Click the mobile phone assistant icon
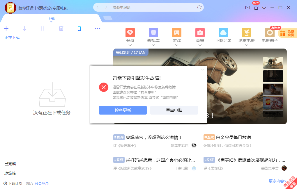Image resolution: width=297 pixels, height=189 pixels. (x=79, y=28)
